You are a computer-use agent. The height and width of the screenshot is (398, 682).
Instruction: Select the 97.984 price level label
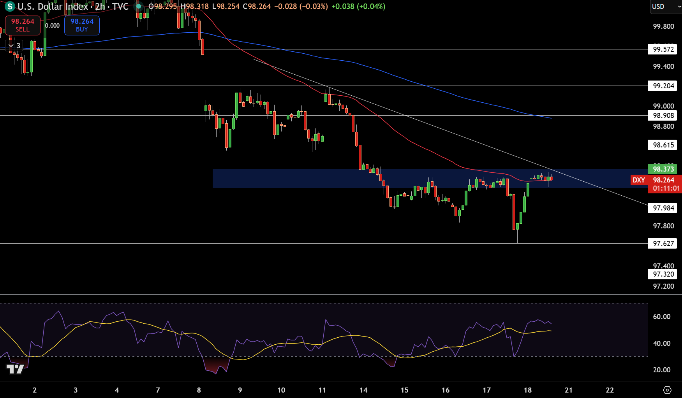click(663, 208)
